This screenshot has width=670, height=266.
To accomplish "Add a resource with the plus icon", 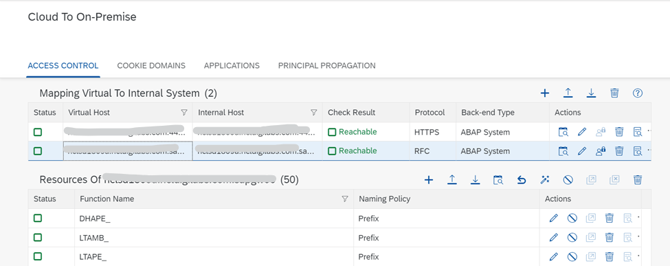I will pos(429,180).
